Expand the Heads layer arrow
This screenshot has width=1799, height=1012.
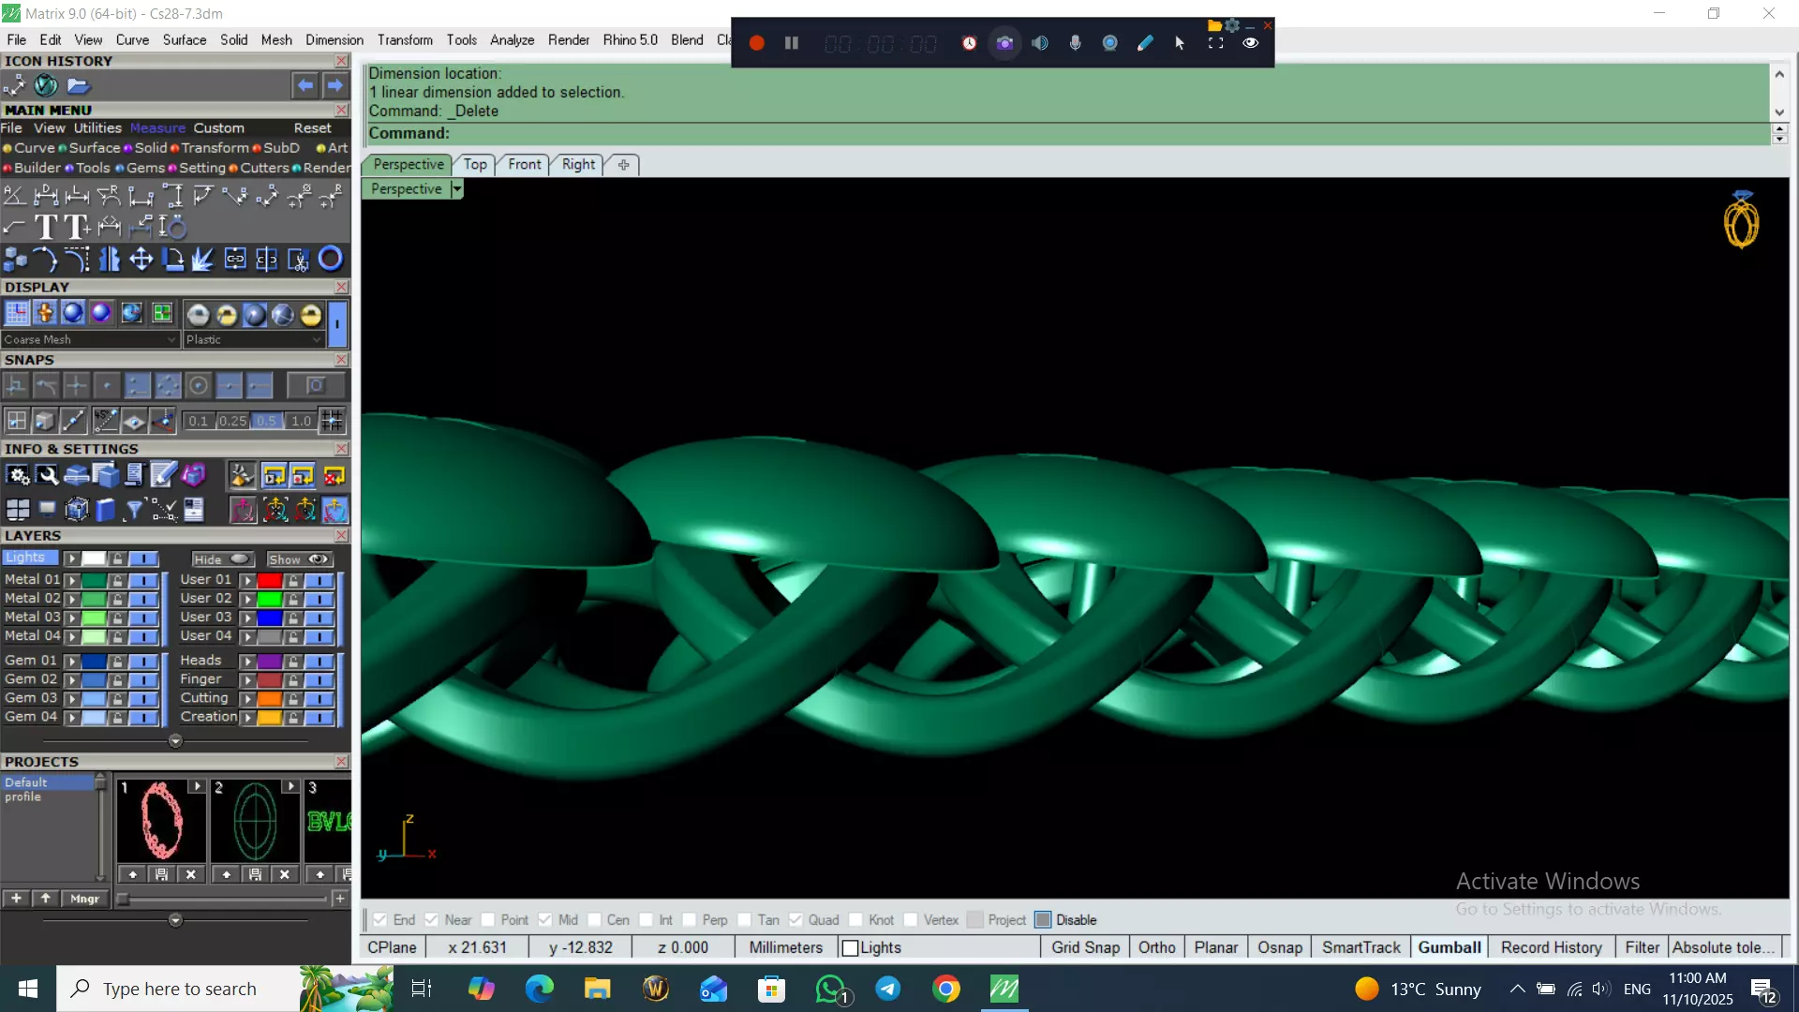248,662
